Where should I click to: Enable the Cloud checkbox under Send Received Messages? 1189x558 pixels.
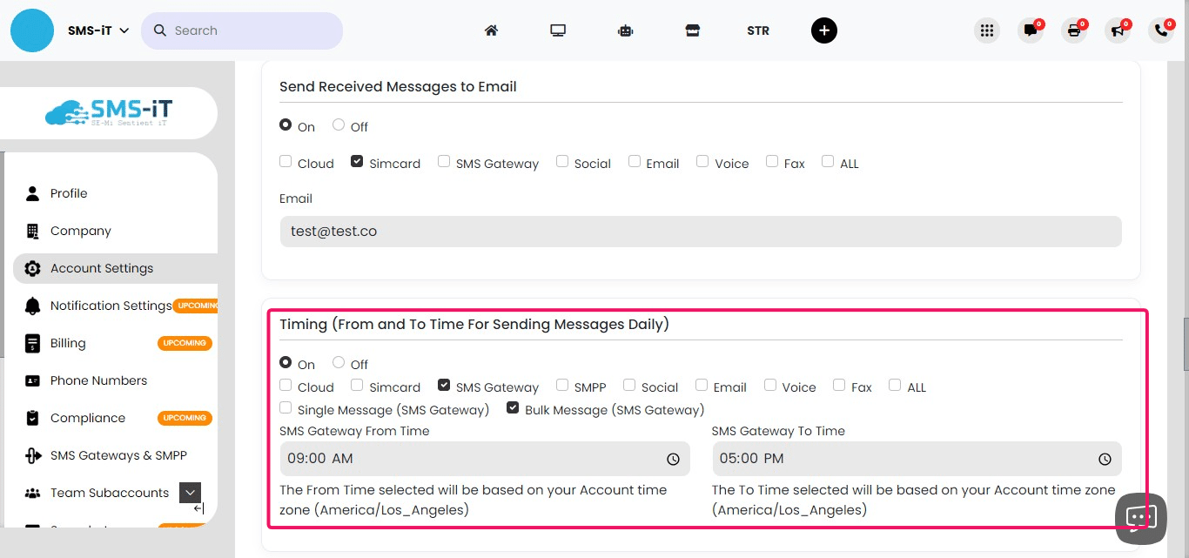click(x=285, y=160)
